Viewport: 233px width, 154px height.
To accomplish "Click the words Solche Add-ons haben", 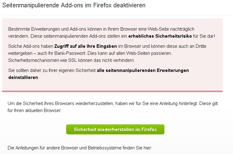I will click(x=31, y=46).
